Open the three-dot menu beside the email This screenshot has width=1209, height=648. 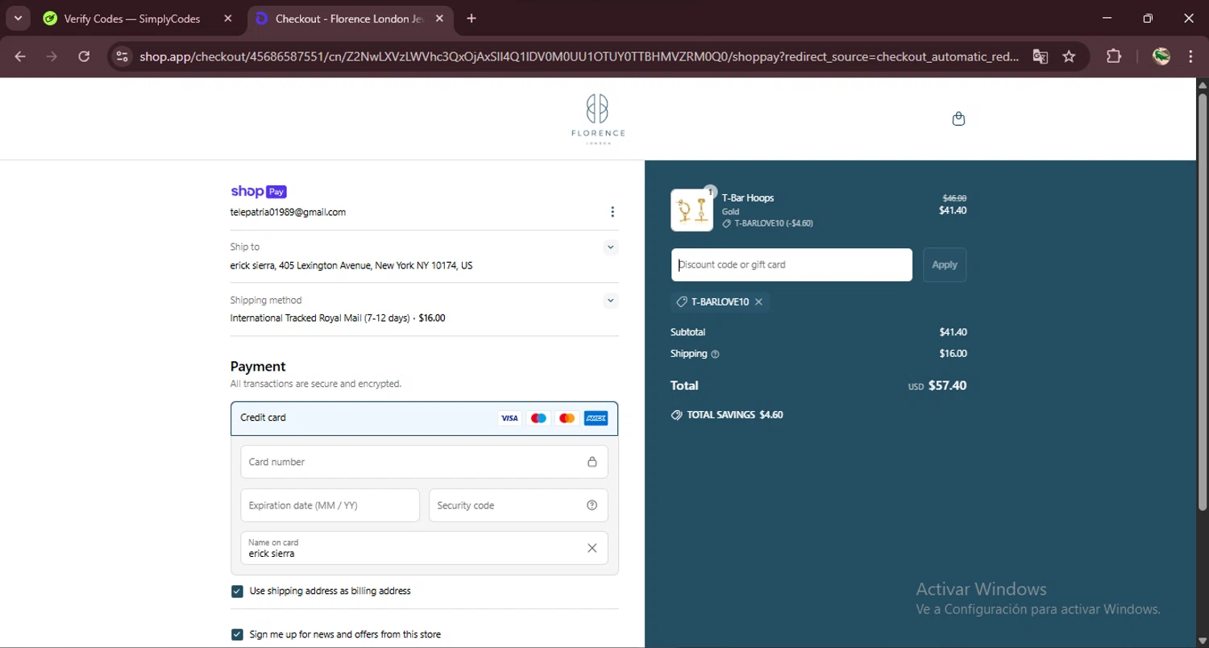pyautogui.click(x=613, y=212)
